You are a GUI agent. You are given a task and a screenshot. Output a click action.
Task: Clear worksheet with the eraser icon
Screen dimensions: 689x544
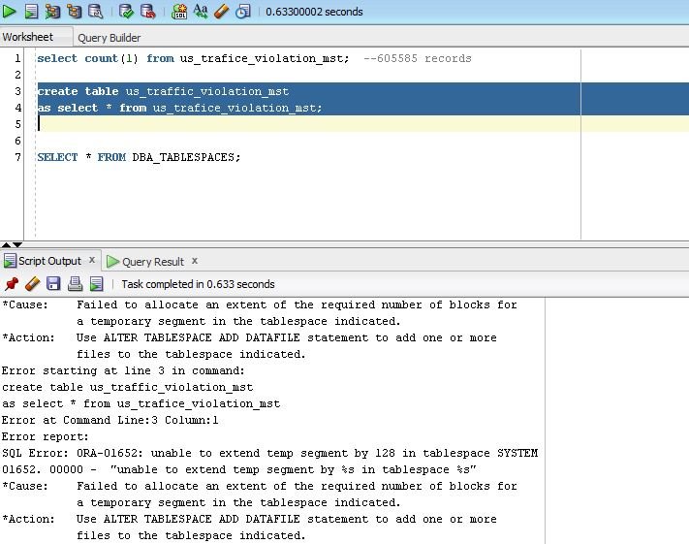[x=221, y=12]
